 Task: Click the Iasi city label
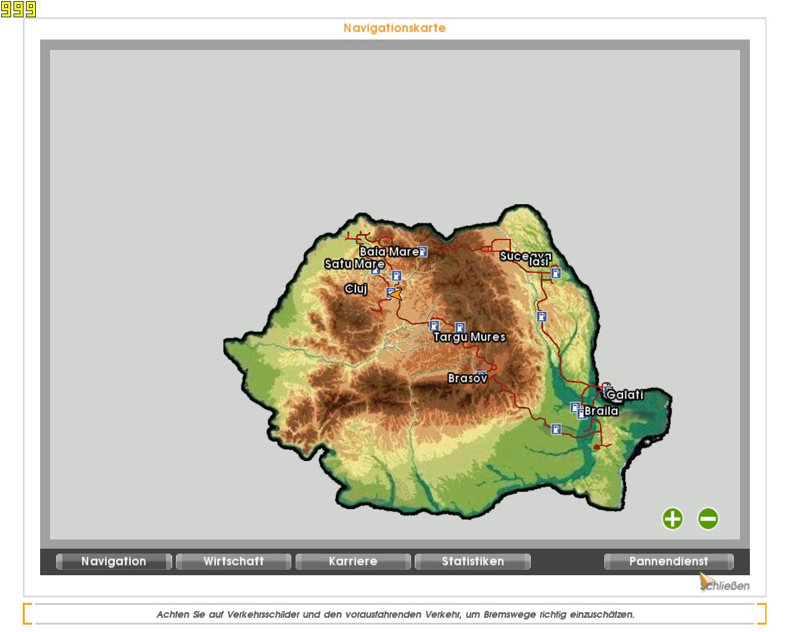[539, 262]
